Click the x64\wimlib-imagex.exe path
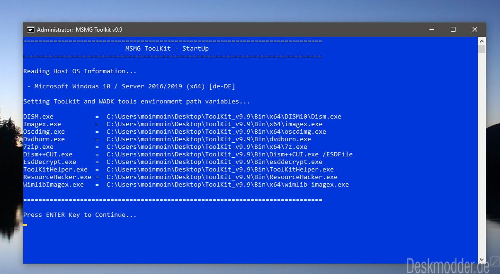 click(228, 185)
